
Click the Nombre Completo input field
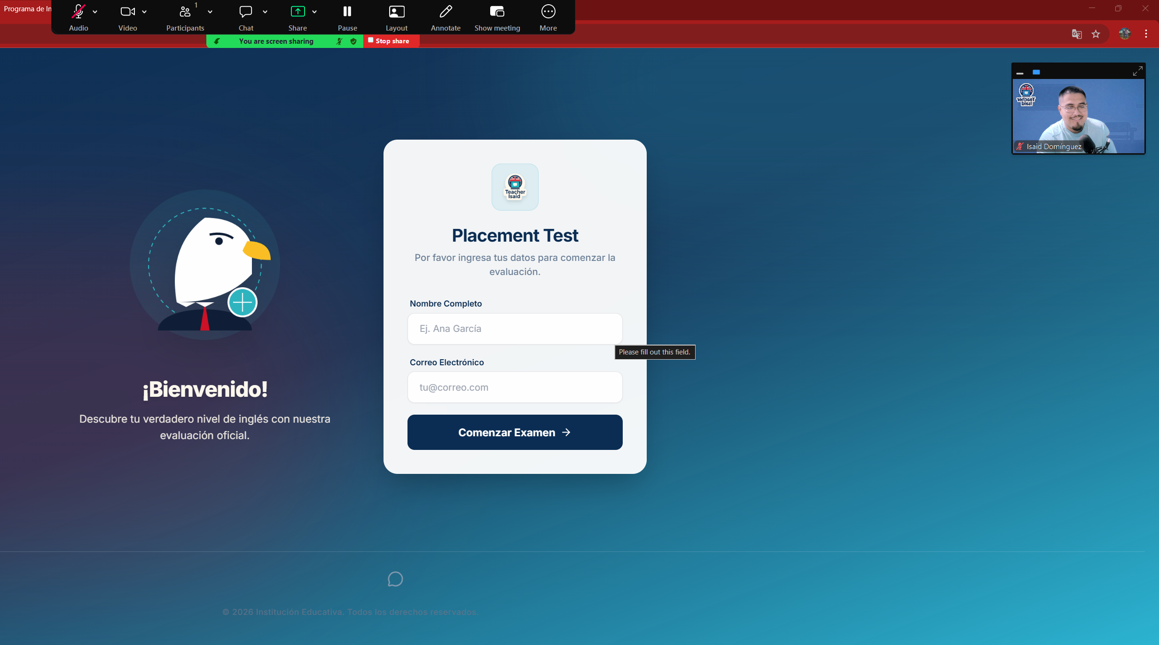pos(515,329)
